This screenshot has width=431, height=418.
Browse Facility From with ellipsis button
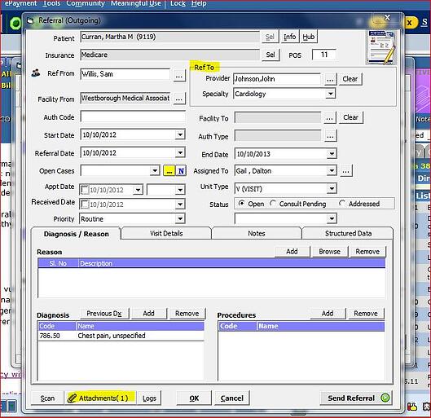click(179, 99)
